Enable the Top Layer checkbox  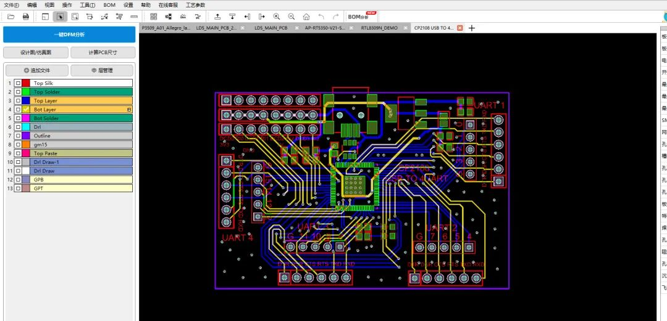click(x=18, y=100)
